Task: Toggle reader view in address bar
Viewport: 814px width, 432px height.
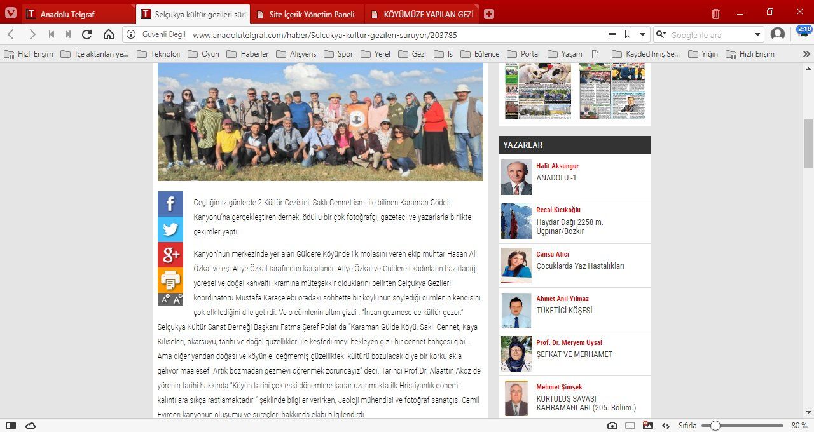Action: click(x=612, y=34)
